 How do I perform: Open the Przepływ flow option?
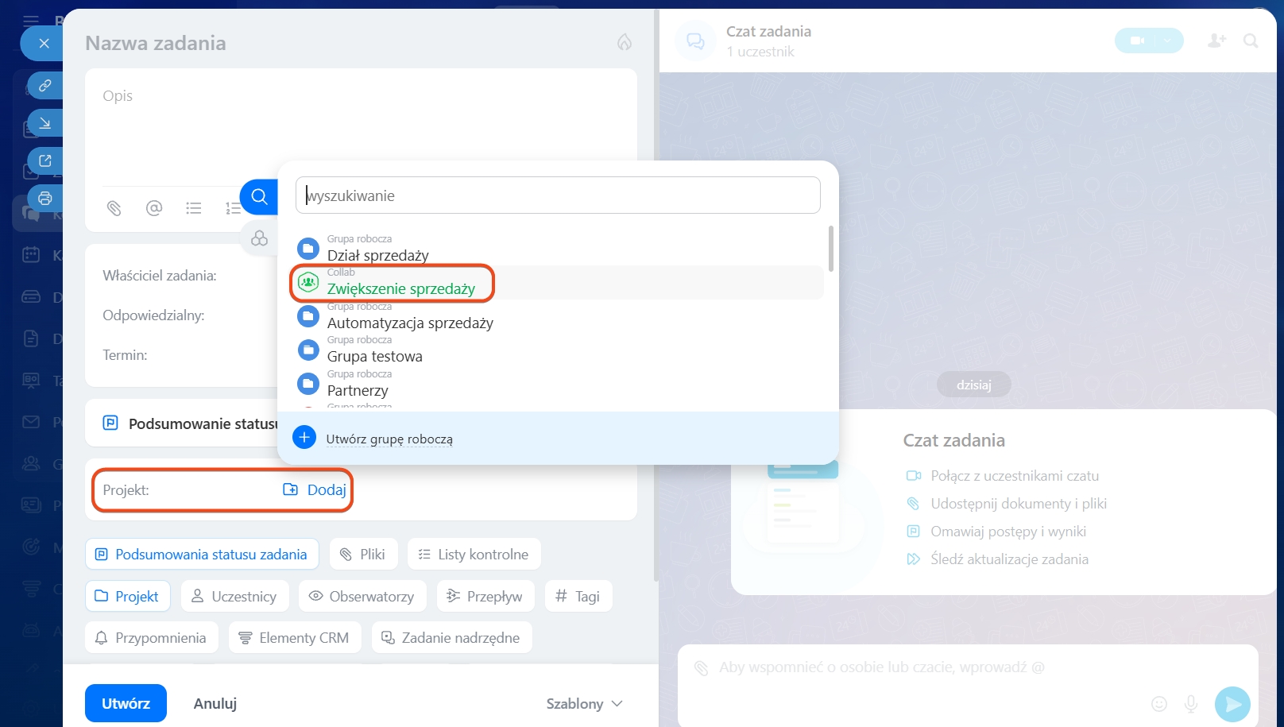485,597
